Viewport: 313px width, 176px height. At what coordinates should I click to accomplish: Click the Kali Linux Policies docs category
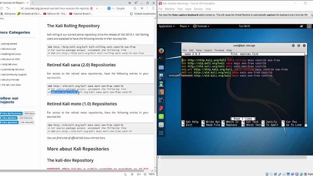[10, 80]
